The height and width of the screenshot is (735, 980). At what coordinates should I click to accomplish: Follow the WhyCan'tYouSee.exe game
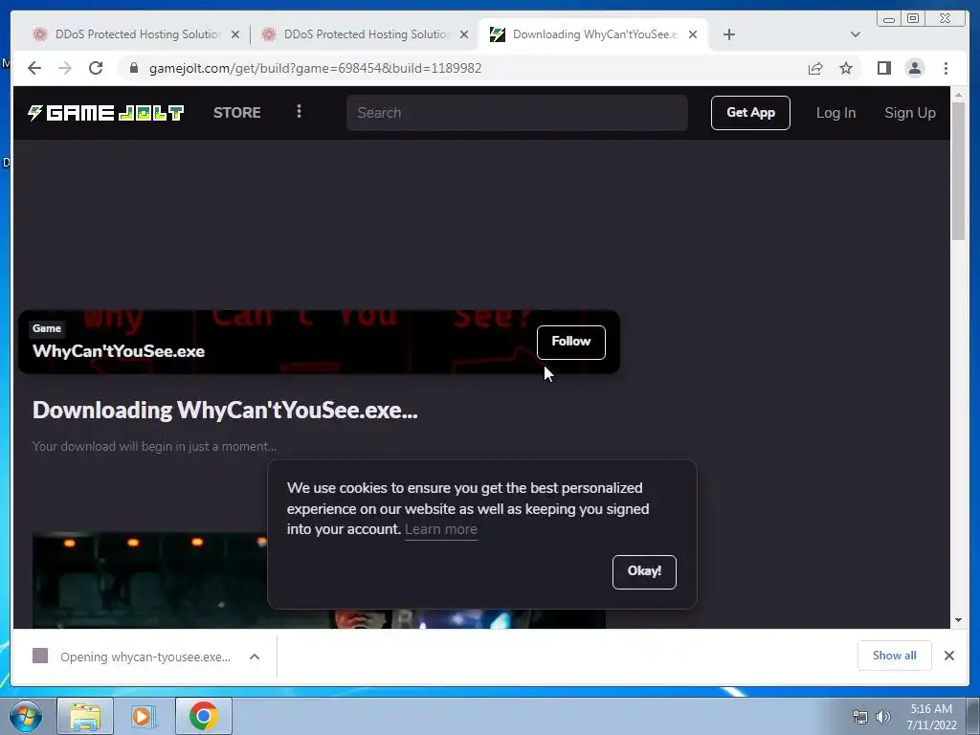pos(570,342)
